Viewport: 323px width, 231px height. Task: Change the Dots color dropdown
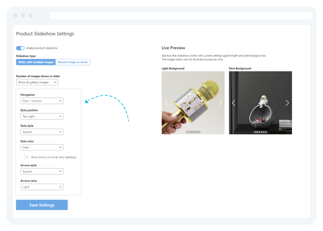point(42,148)
